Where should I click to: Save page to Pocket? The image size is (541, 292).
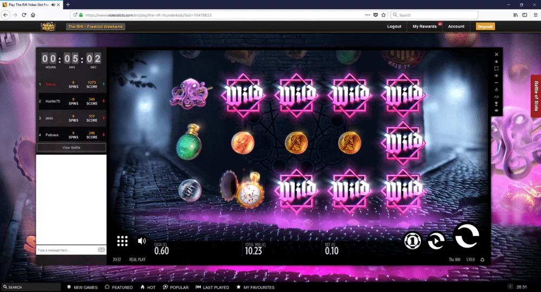(376, 15)
